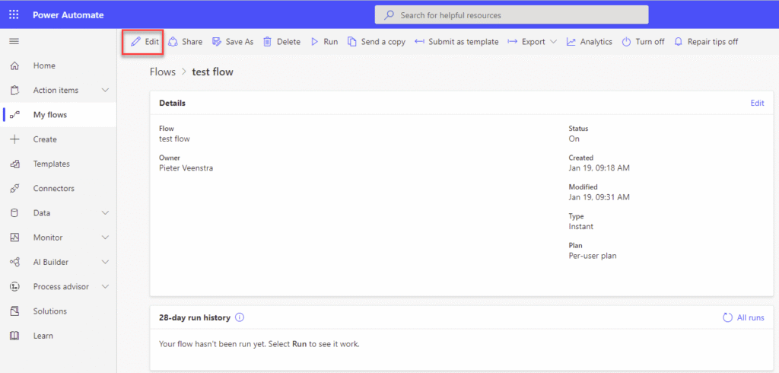This screenshot has width=779, height=373.
Task: Click the search magnifier icon
Action: tap(390, 15)
